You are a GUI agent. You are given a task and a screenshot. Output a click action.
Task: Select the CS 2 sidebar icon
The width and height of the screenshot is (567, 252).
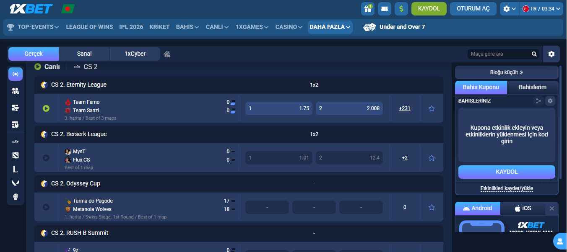(16, 141)
